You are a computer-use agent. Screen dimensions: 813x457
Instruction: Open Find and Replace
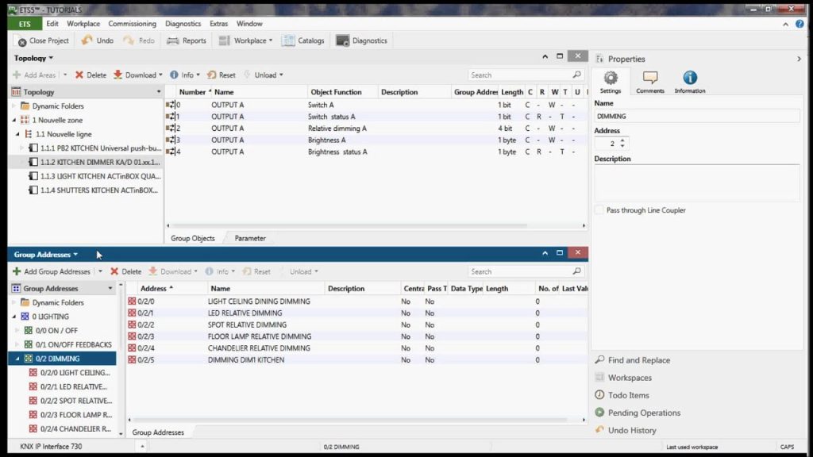[x=638, y=359]
